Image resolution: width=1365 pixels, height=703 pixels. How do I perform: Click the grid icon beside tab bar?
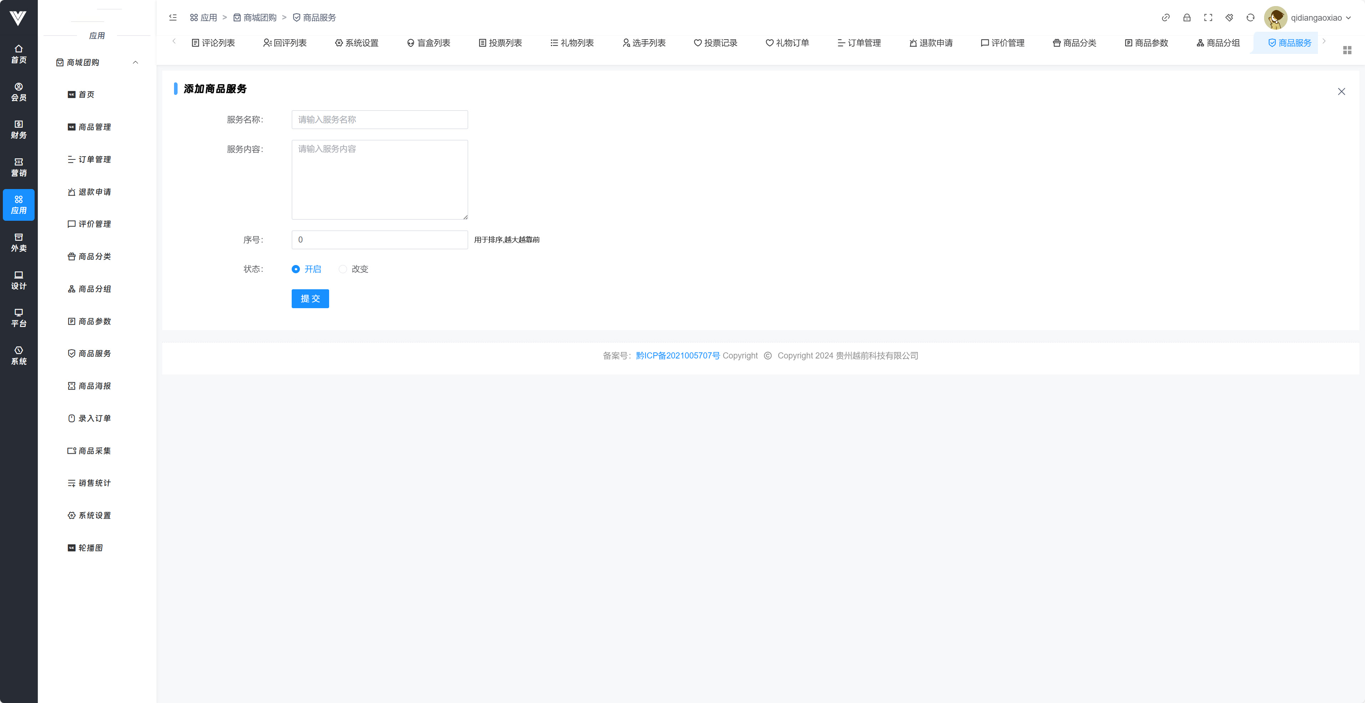pyautogui.click(x=1347, y=50)
